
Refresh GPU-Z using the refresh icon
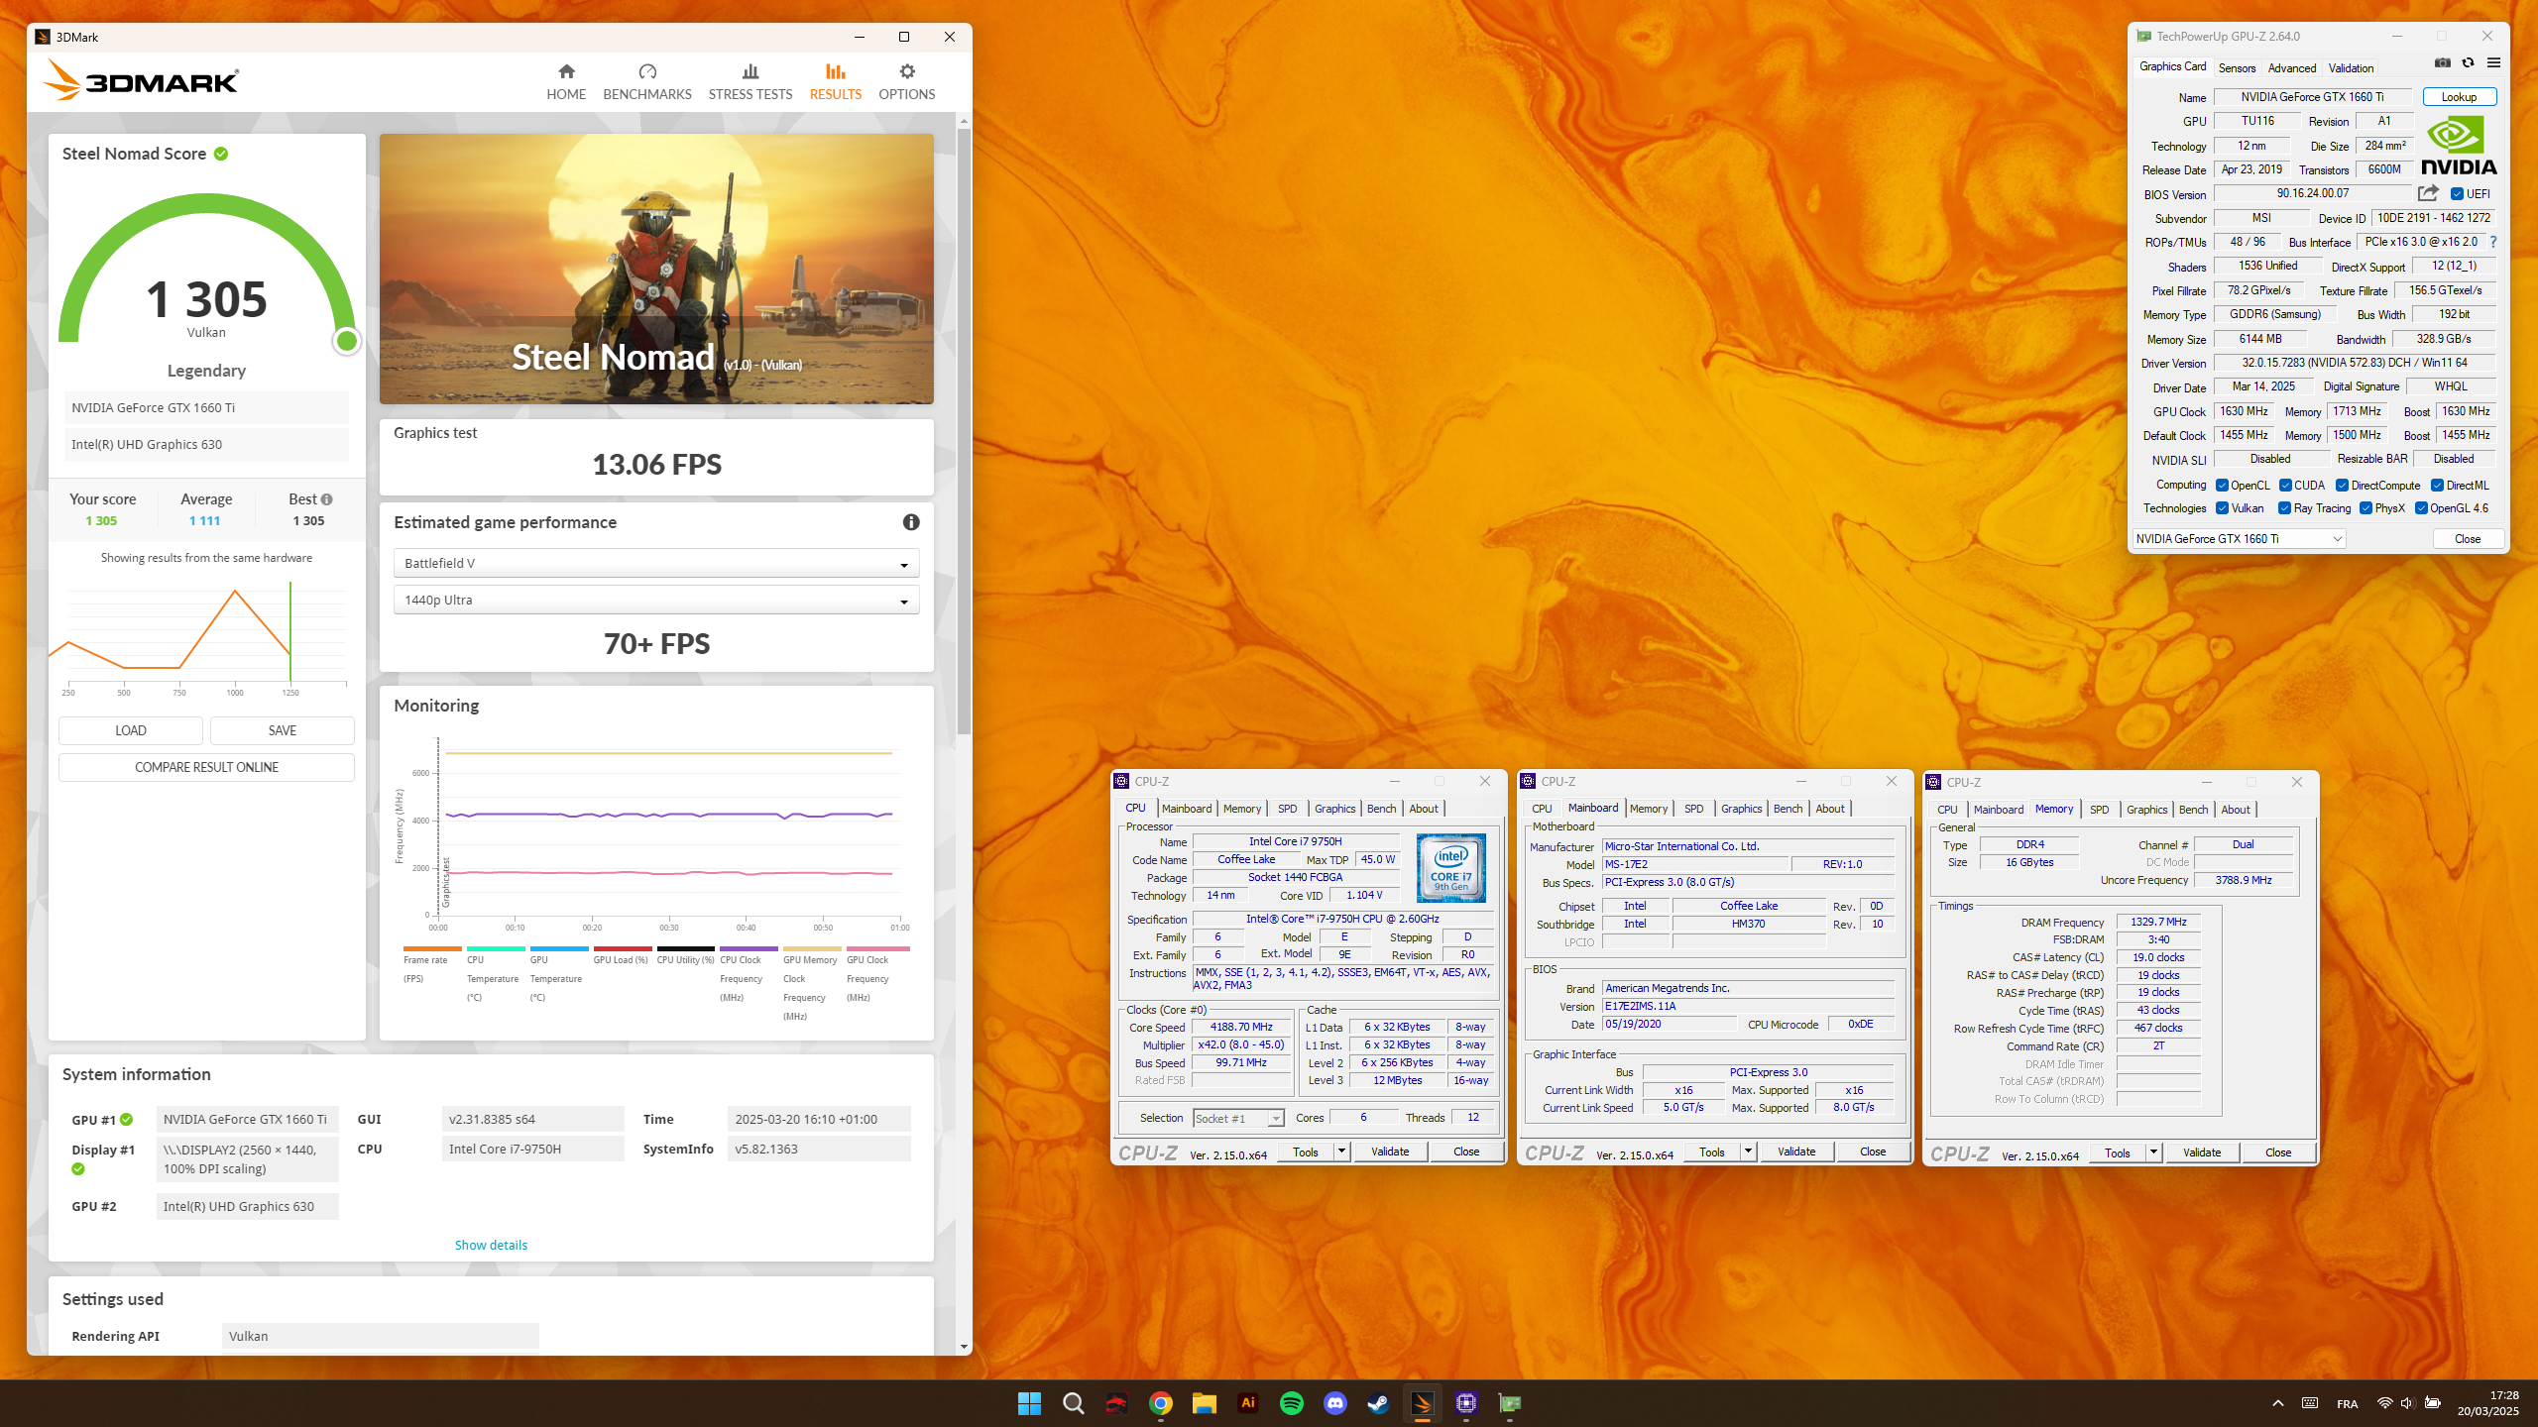(2468, 63)
